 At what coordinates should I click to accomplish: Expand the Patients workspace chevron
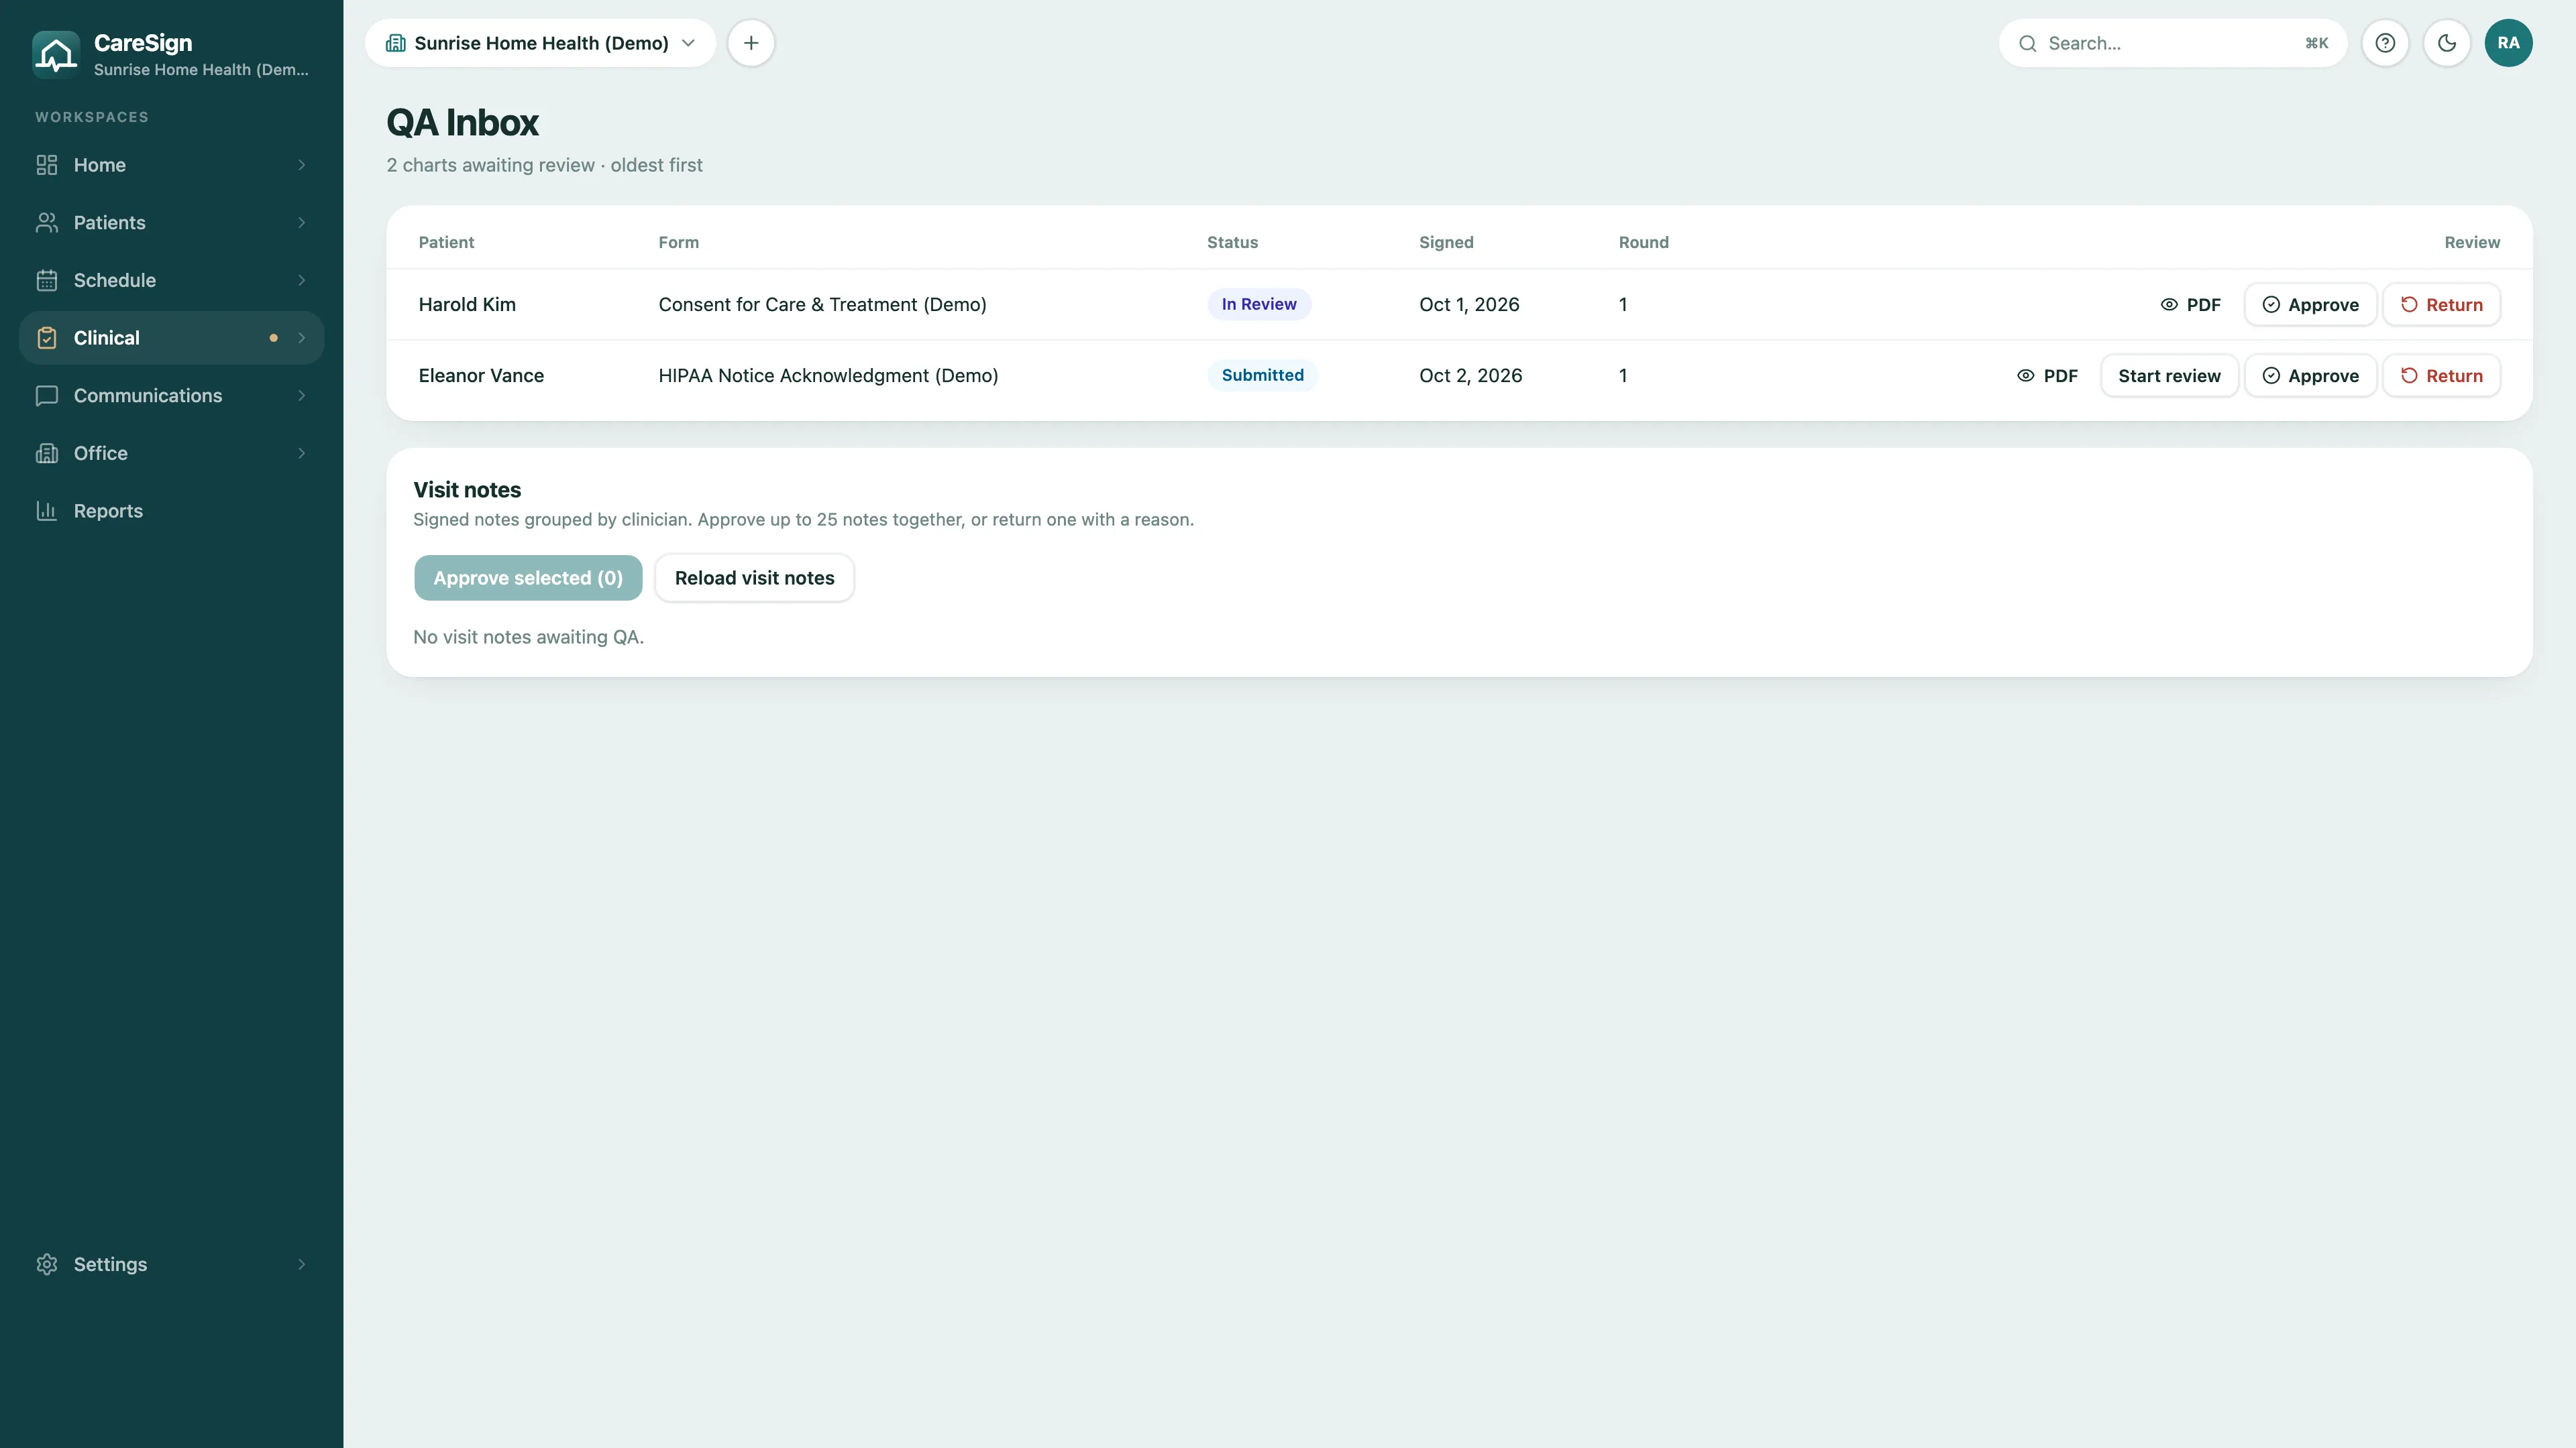(301, 223)
